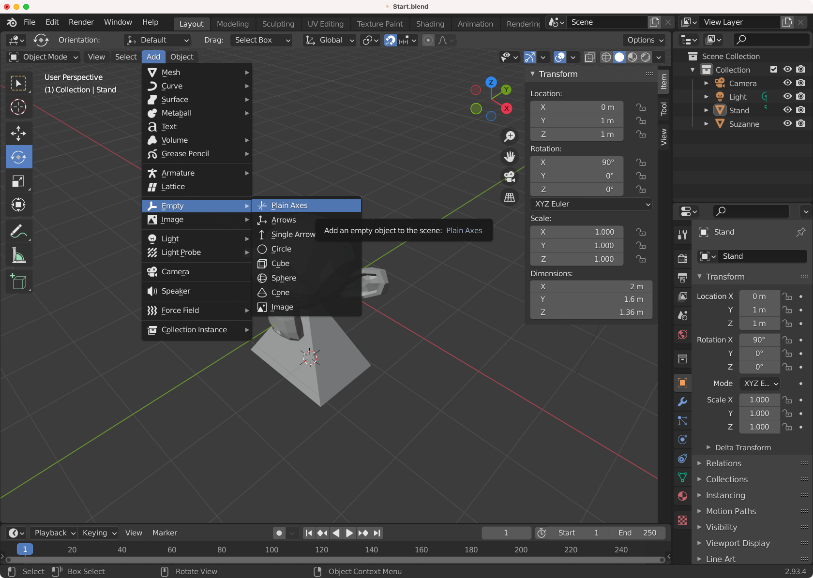Viewport: 813px width, 578px height.
Task: Hide the Suzanne object in viewport
Action: coord(787,124)
